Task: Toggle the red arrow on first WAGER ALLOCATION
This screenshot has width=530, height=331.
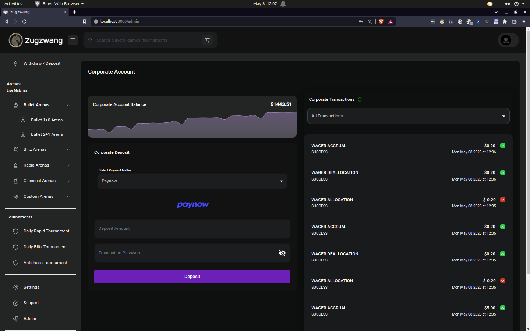Action: click(x=503, y=200)
